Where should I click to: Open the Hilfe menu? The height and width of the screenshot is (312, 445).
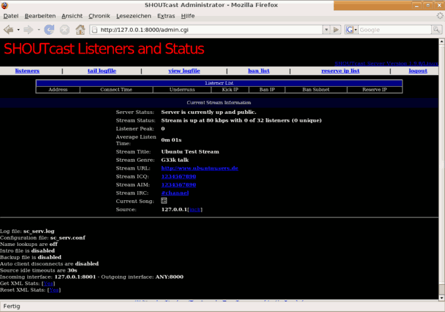pos(188,16)
